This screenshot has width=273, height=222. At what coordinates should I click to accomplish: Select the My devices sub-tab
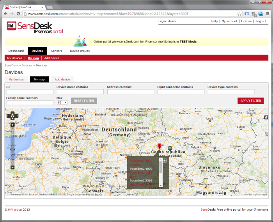pyautogui.click(x=16, y=79)
